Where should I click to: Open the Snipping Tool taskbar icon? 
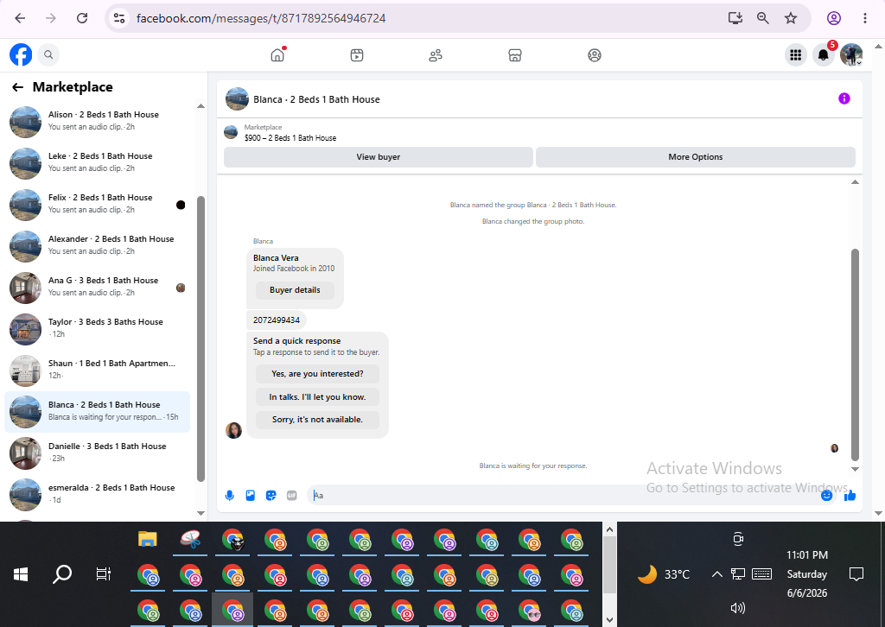click(190, 540)
